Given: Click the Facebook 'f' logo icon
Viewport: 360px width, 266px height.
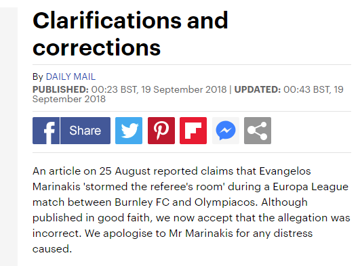Looking at the screenshot, I should coord(46,131).
